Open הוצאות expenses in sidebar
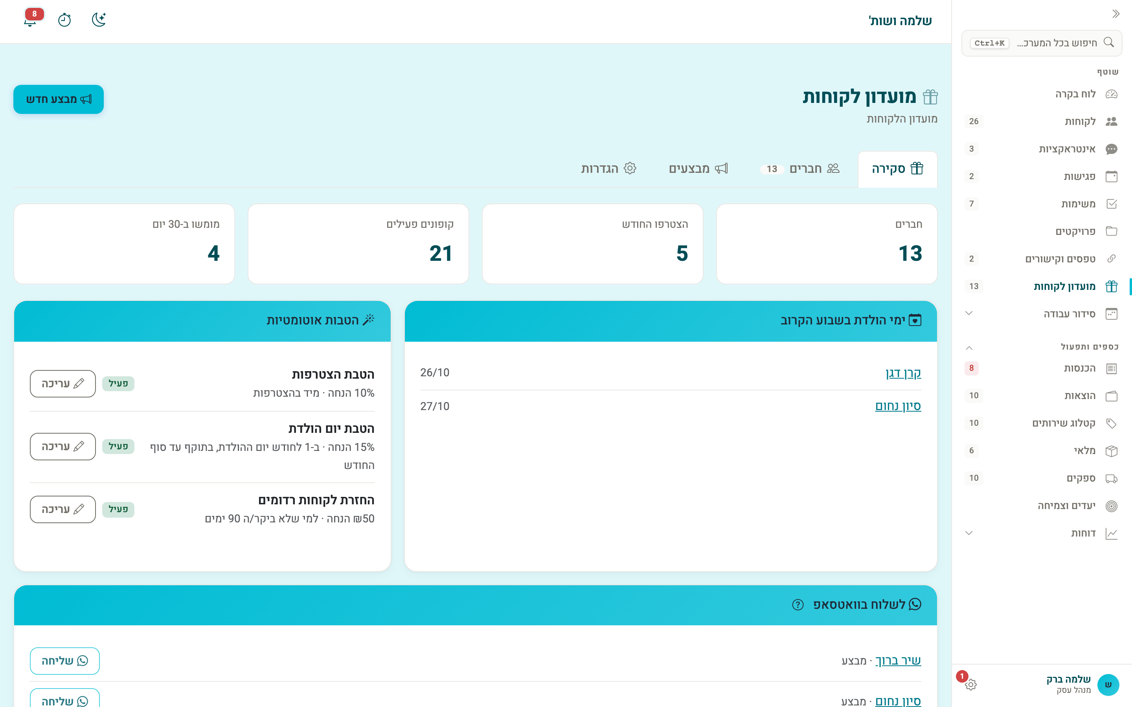This screenshot has width=1132, height=707. tap(1042, 396)
